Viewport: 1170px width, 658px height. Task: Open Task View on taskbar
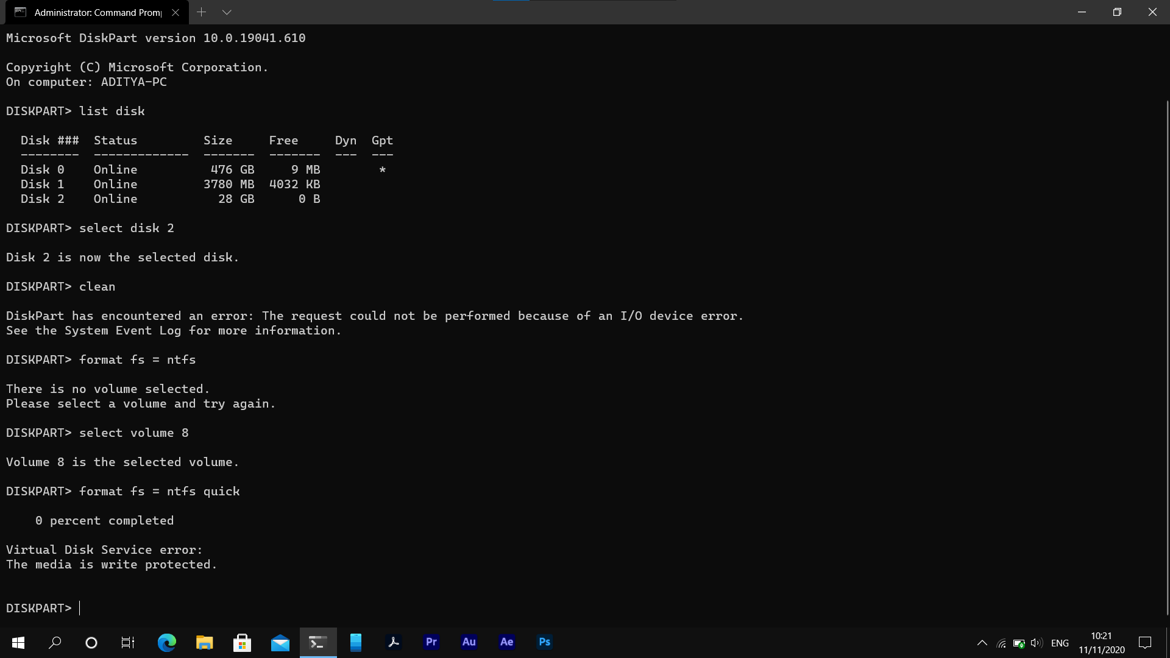(x=128, y=642)
